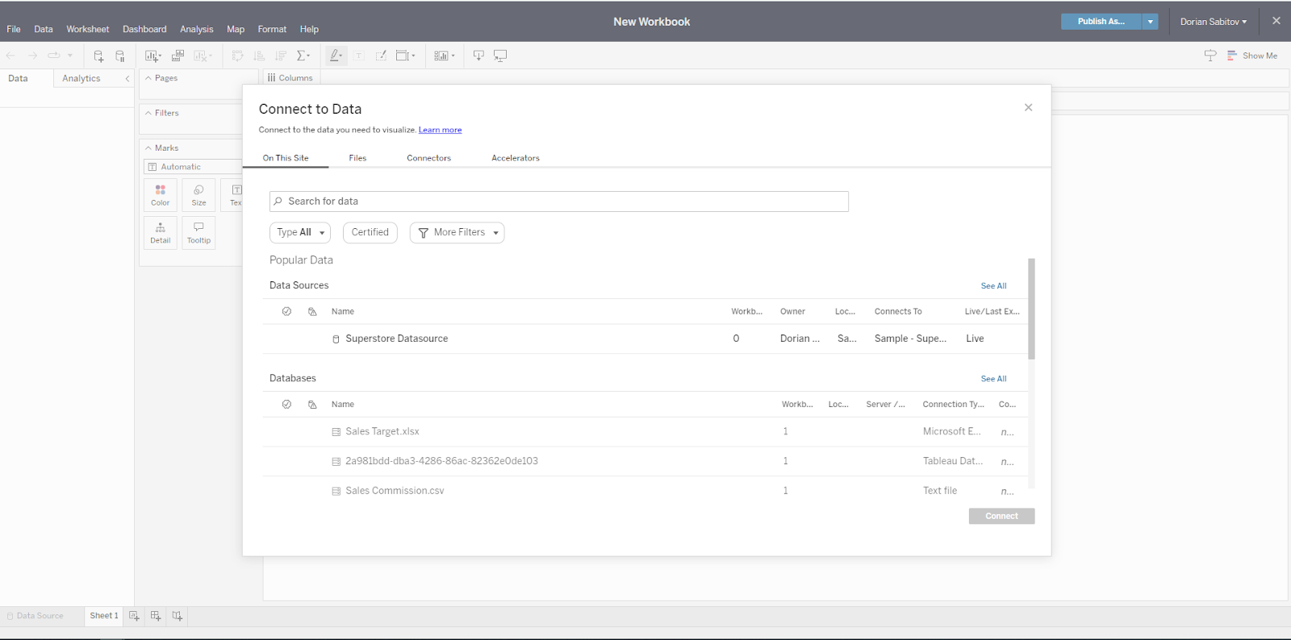Open the Publish As dropdown arrow
Image resolution: width=1291 pixels, height=640 pixels.
[1151, 22]
